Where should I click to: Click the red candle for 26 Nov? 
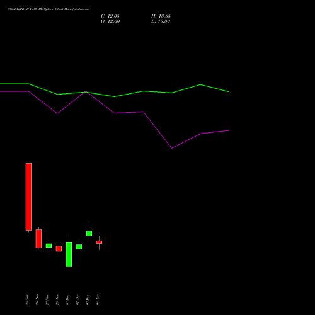click(x=38, y=239)
